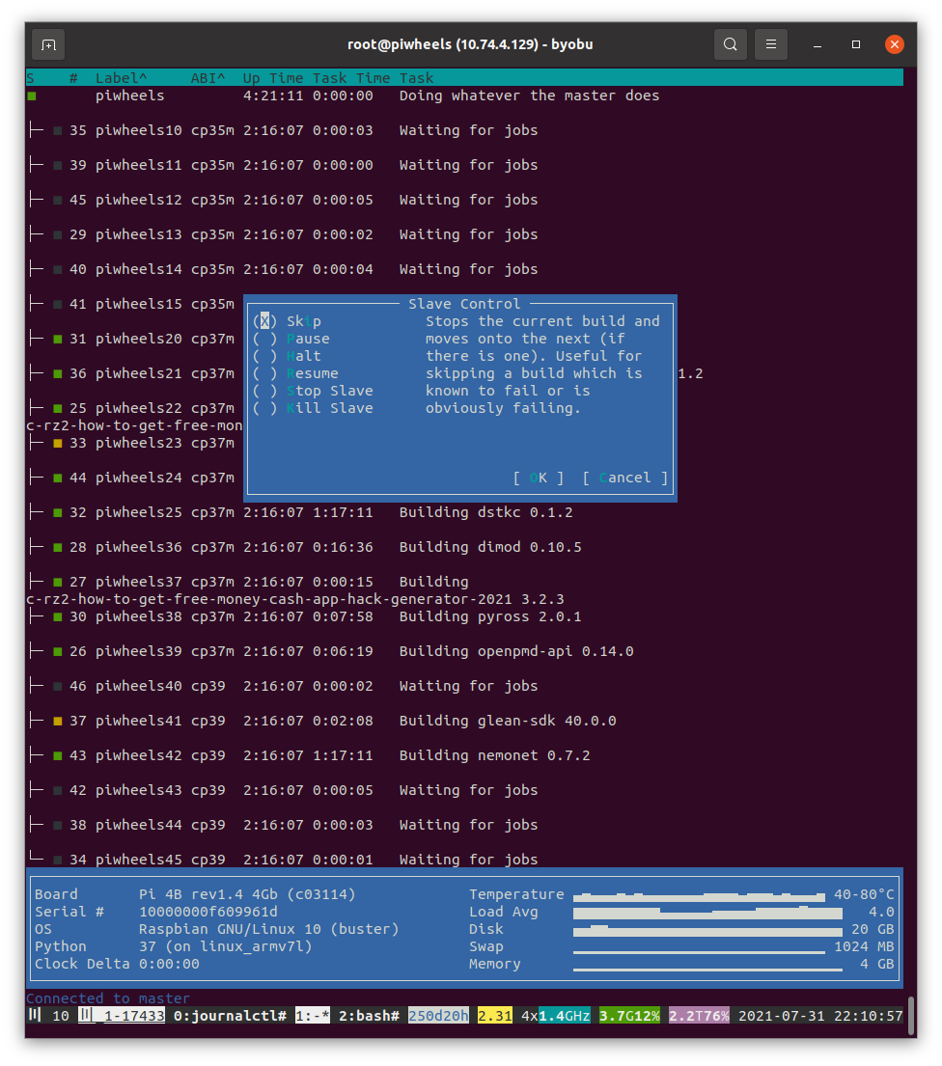
Task: Click 'Building dimod 0.10.5' task text
Action: pyautogui.click(x=490, y=547)
